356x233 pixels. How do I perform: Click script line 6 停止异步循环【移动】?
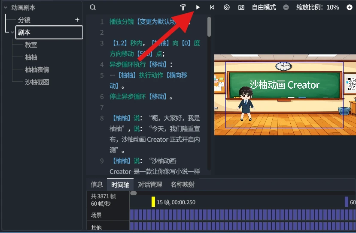(141, 97)
